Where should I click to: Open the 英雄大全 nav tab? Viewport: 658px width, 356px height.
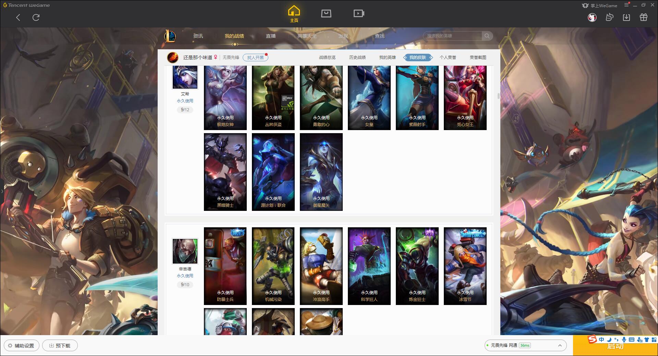point(307,36)
